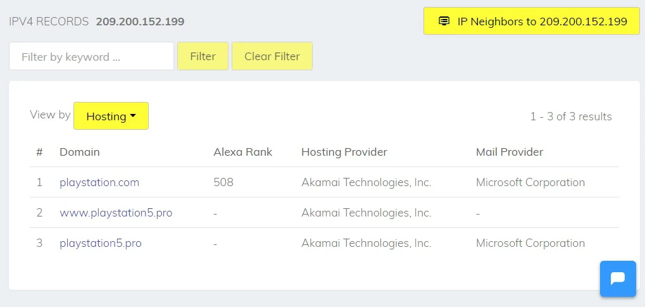The width and height of the screenshot is (645, 307).
Task: Focus the Filter by keyword field
Action: (91, 56)
